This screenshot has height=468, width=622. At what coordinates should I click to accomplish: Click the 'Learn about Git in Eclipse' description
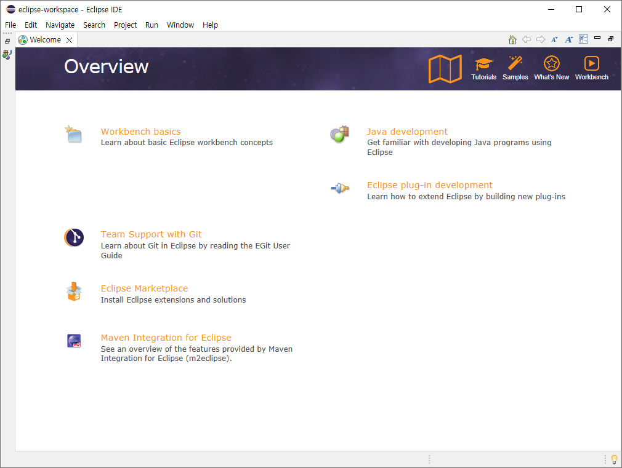click(195, 250)
